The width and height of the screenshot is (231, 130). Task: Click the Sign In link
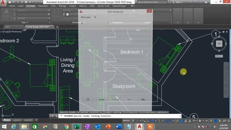pos(179,2)
